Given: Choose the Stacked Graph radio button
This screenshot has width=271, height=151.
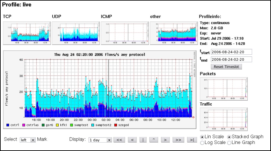Looking at the screenshot, I should [x=230, y=137].
